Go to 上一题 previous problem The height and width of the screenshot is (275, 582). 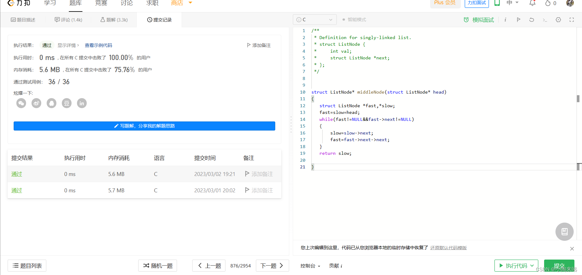pos(209,266)
